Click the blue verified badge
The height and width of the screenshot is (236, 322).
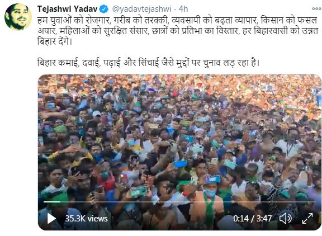[104, 9]
